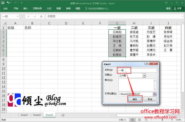This screenshot has height=122, width=185.
Task: Click the Name Box showing 一班
Action: click(9, 16)
